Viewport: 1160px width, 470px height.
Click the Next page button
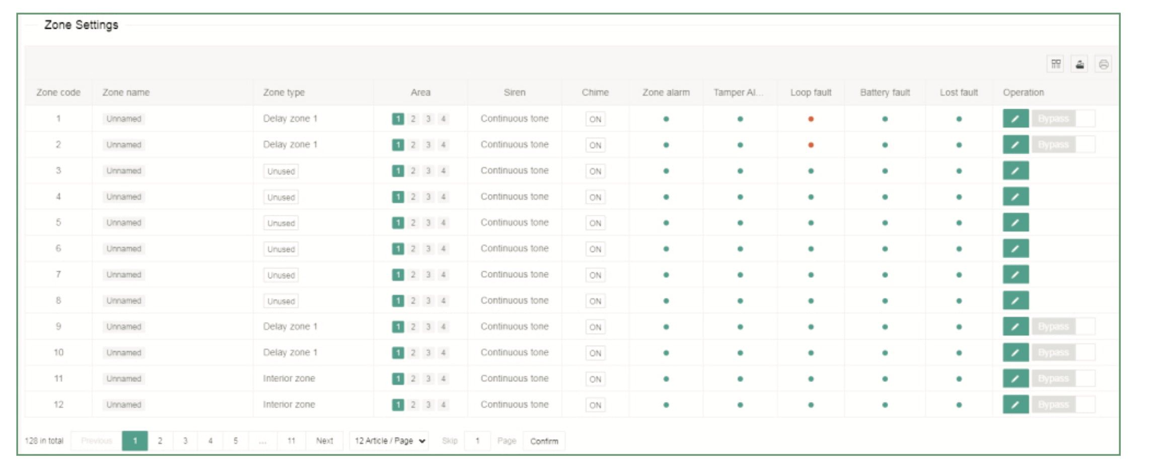324,441
